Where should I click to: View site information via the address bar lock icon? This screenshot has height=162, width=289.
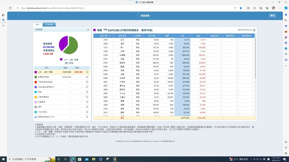18,8
